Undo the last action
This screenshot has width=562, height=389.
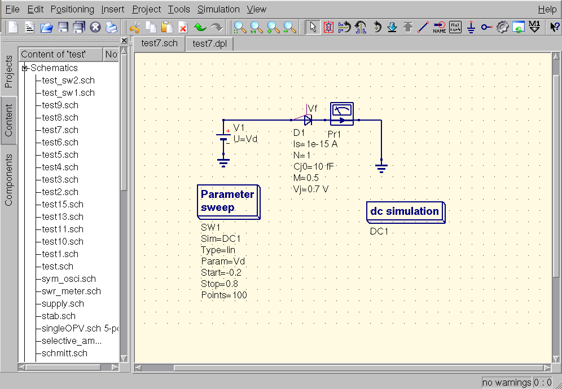click(x=200, y=27)
